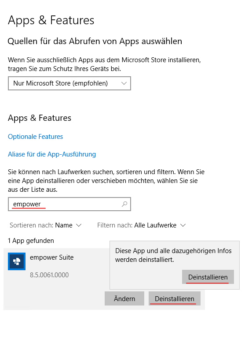Confirm with Deinstallieren in the popup
The width and height of the screenshot is (252, 339).
[208, 277]
